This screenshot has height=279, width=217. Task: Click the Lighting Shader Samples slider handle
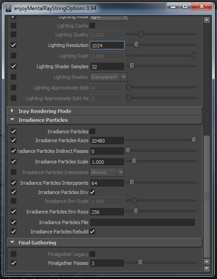(x=132, y=66)
